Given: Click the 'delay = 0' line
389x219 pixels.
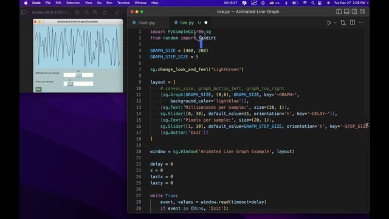Looking at the screenshot, I should pos(162,164).
